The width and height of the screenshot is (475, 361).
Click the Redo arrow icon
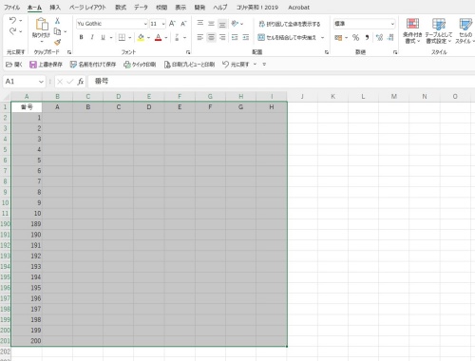[13, 31]
